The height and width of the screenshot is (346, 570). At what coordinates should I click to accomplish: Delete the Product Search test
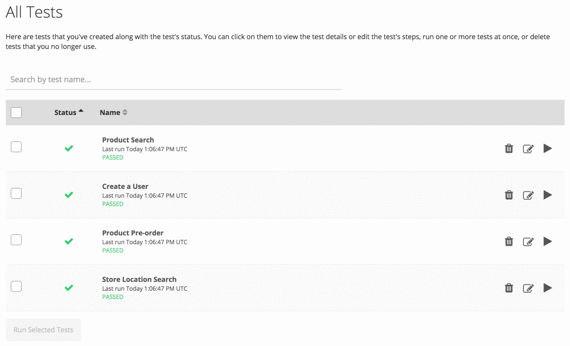509,148
